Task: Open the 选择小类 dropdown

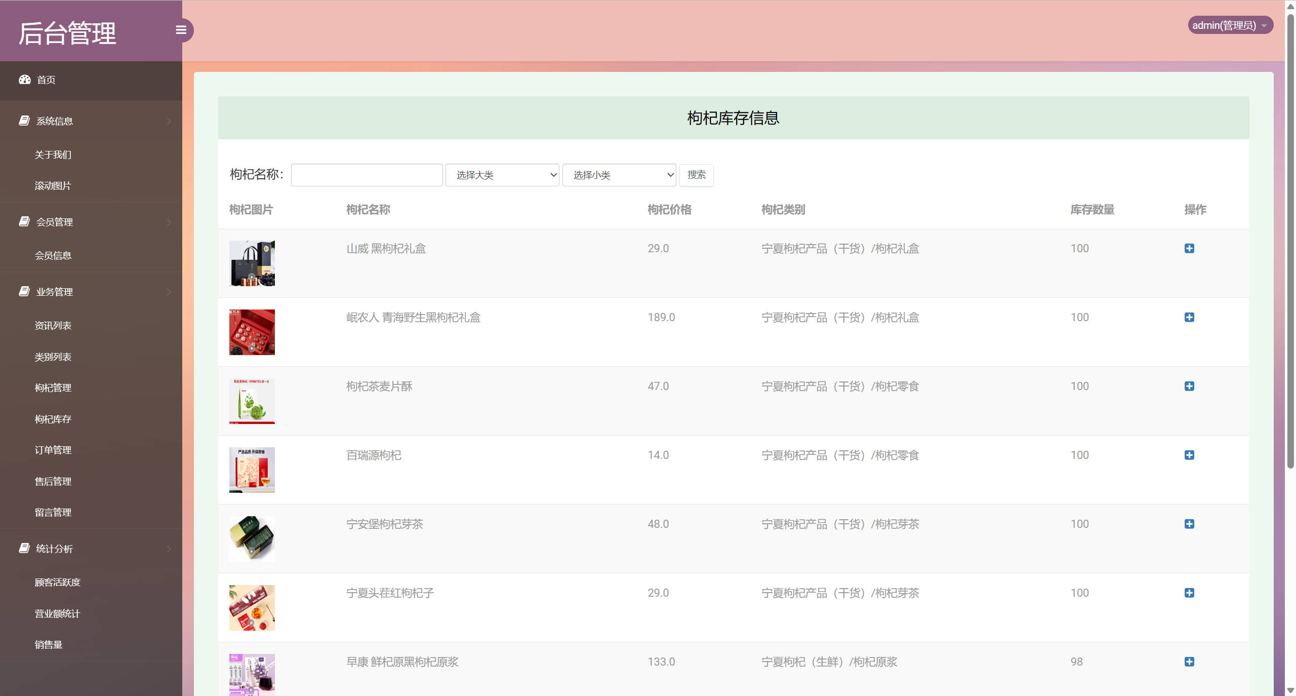Action: pyautogui.click(x=619, y=175)
